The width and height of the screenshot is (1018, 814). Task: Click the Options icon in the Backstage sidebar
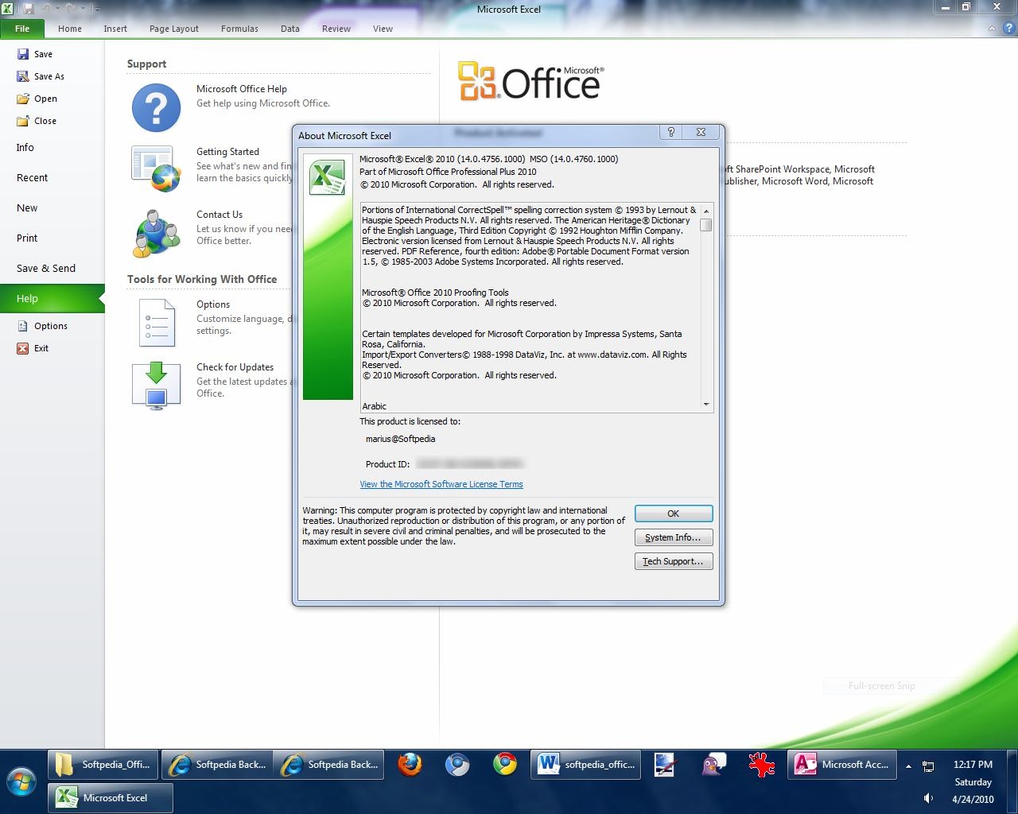tap(22, 326)
